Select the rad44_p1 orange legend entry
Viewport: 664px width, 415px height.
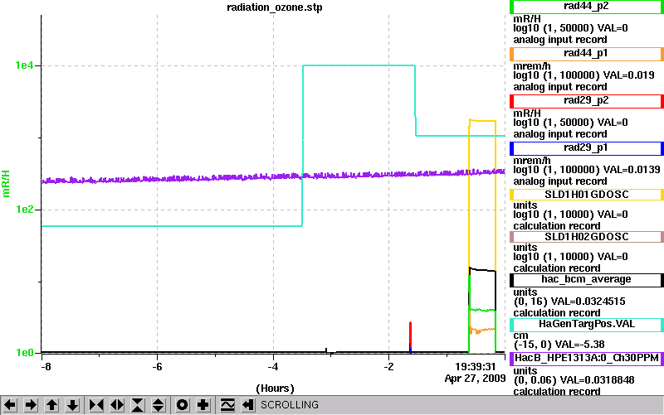pos(587,54)
